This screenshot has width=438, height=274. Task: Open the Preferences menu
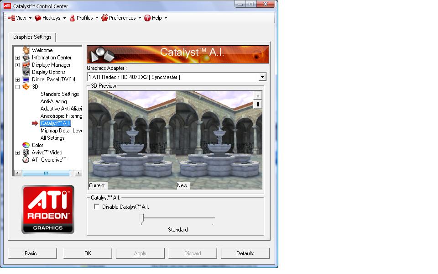pyautogui.click(x=122, y=18)
